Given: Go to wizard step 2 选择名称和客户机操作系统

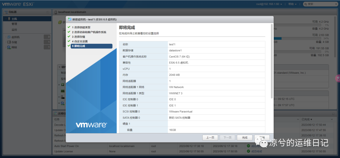Looking at the screenshot, I should point(89,32).
